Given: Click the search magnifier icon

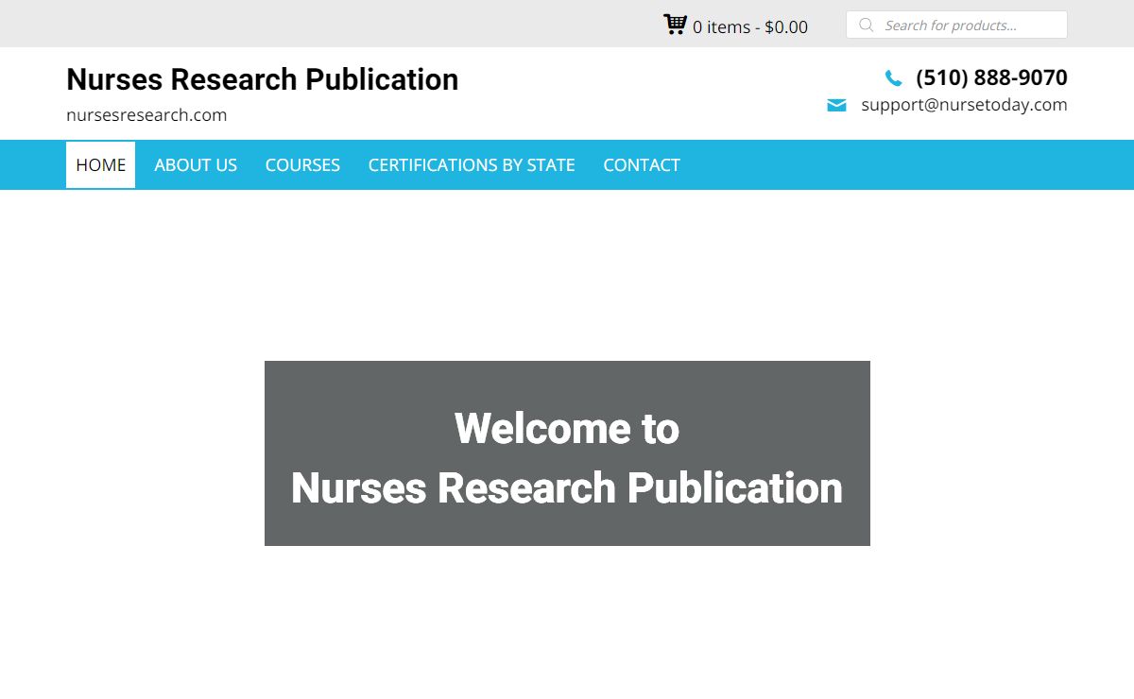Looking at the screenshot, I should (x=866, y=26).
